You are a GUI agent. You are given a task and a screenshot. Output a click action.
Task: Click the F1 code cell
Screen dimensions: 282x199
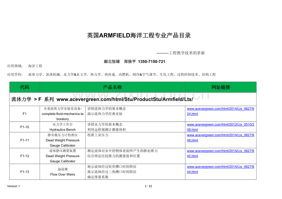[25, 114]
